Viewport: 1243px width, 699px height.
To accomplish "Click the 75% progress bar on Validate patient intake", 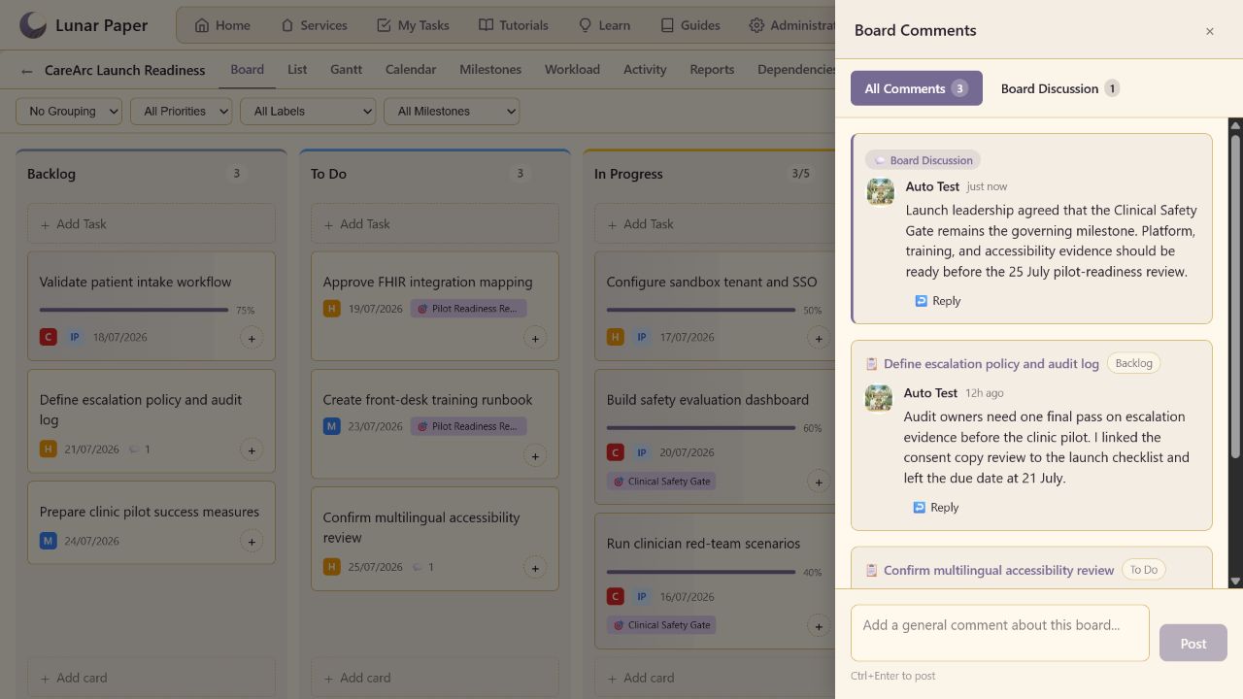I will pyautogui.click(x=134, y=310).
